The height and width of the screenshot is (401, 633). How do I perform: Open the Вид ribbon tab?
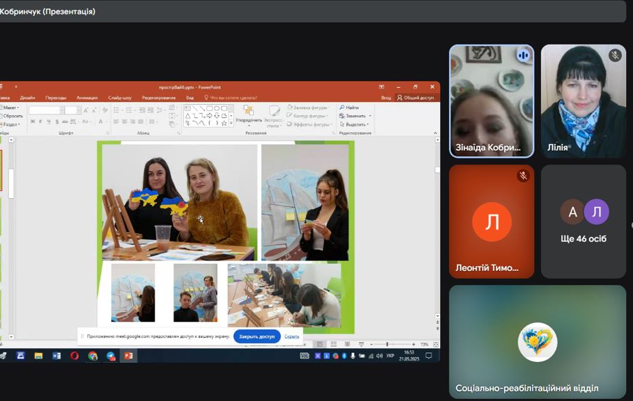190,97
